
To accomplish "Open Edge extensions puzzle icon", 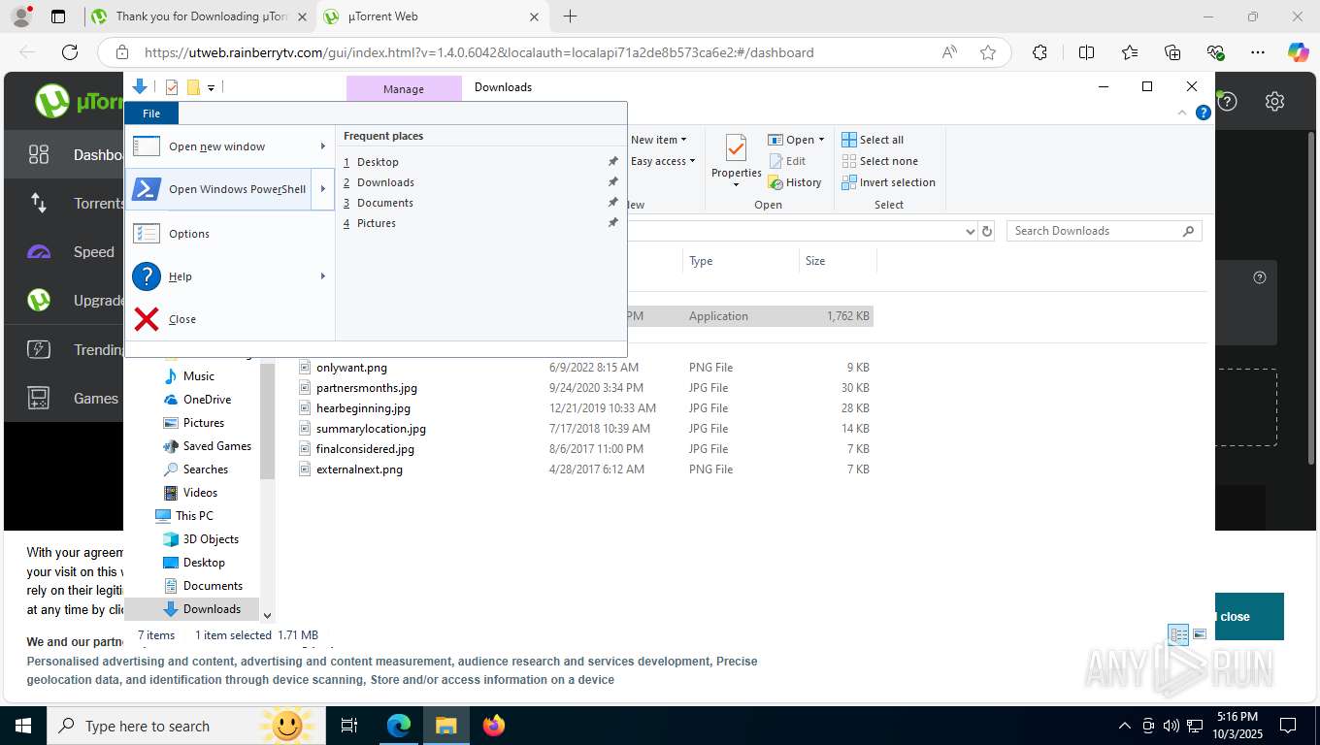I will [1039, 52].
